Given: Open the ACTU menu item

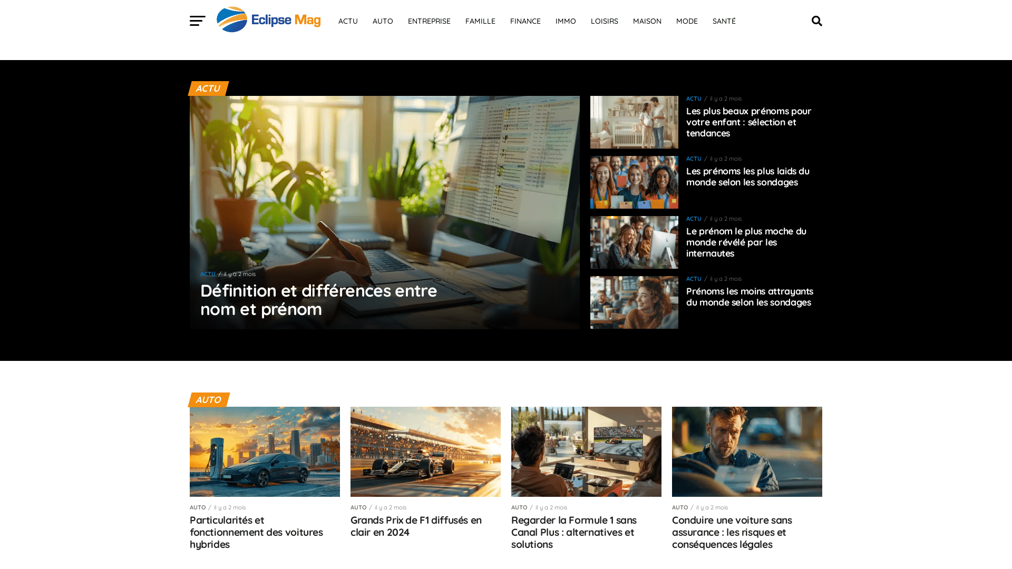Looking at the screenshot, I should [x=348, y=21].
